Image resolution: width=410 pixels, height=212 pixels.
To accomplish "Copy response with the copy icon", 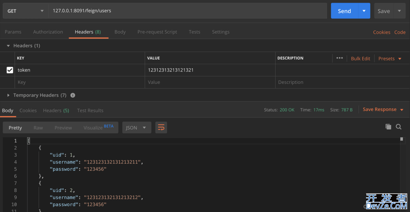I will point(388,127).
